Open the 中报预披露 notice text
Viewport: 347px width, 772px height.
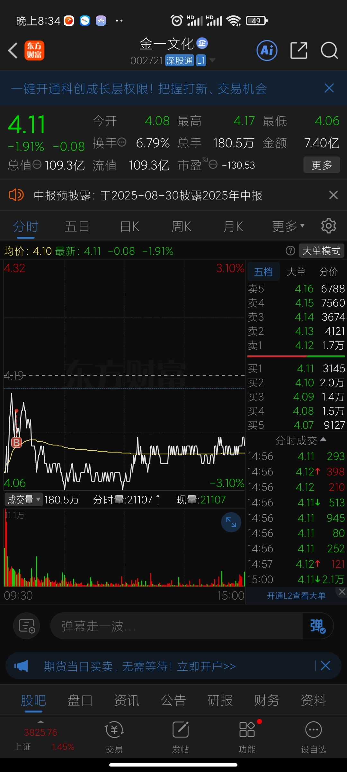(x=148, y=195)
